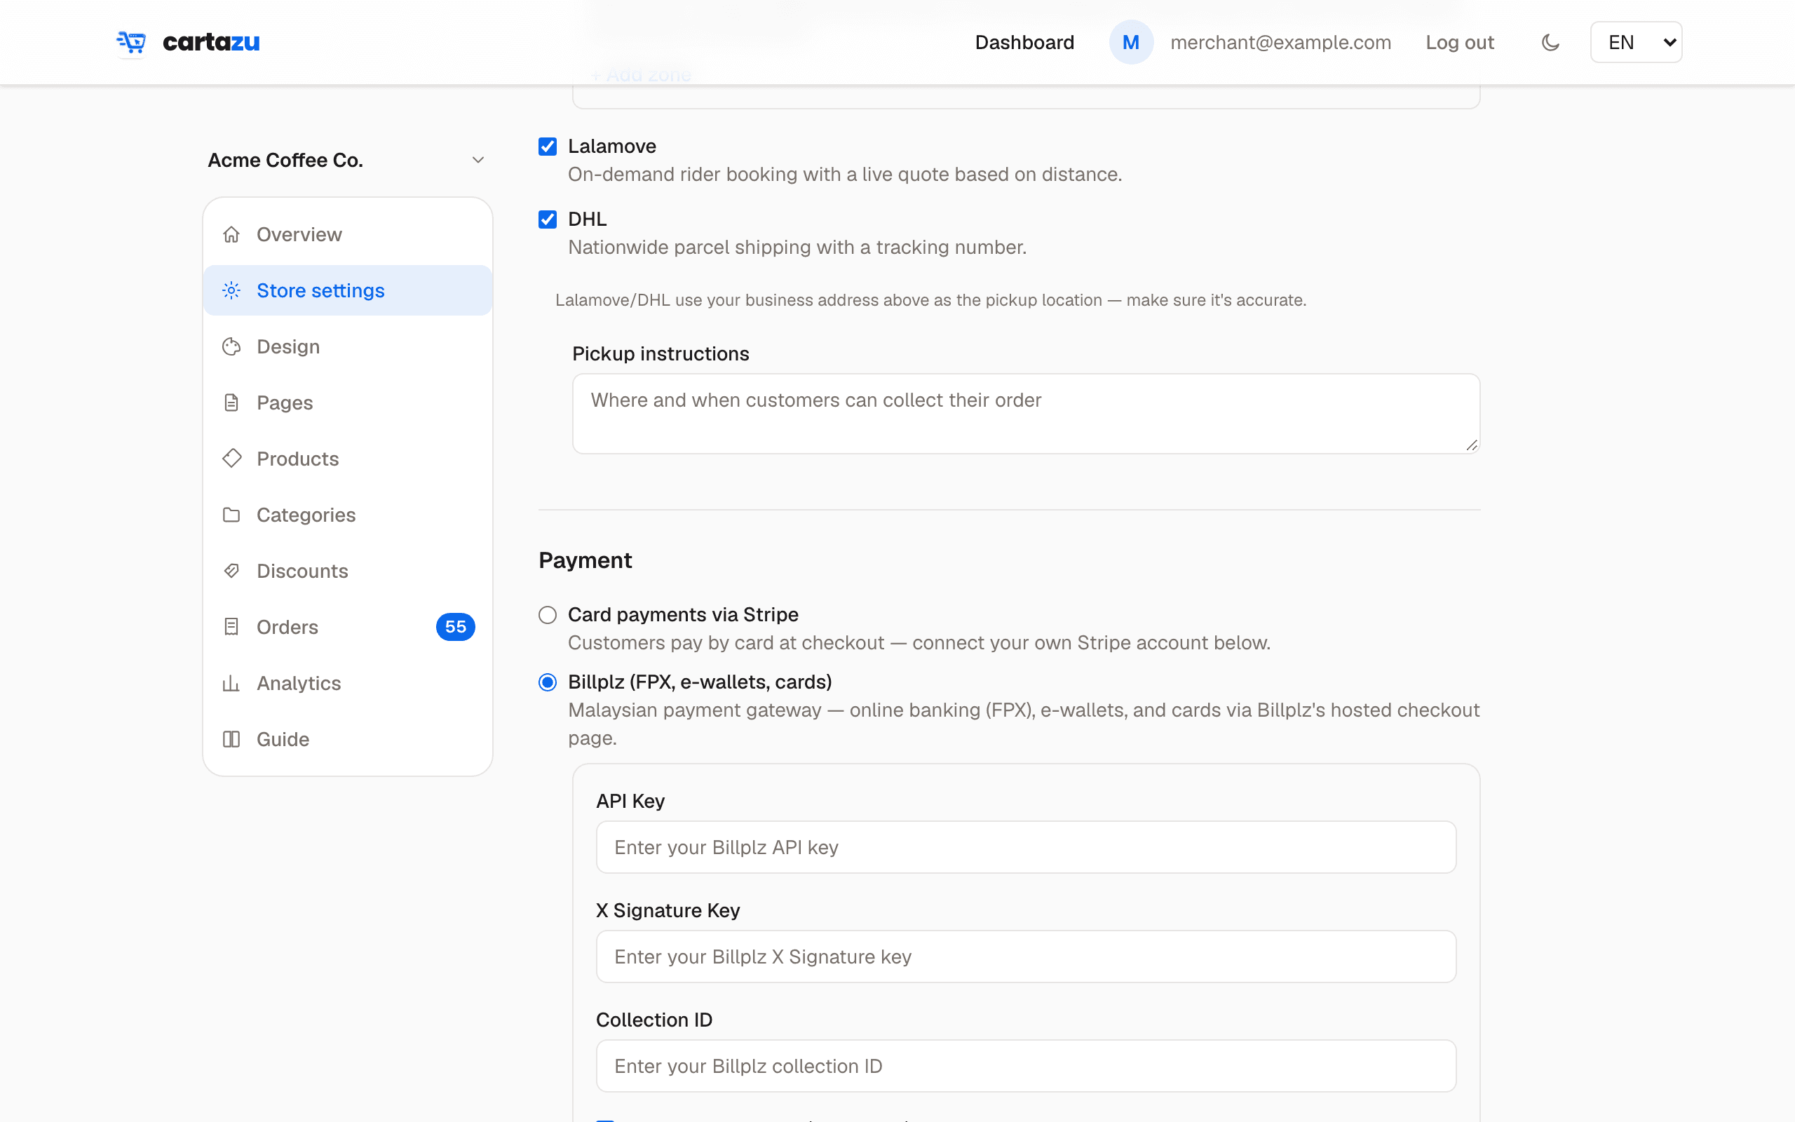Click the Dashboard link in header
Image resolution: width=1795 pixels, height=1122 pixels.
point(1024,42)
